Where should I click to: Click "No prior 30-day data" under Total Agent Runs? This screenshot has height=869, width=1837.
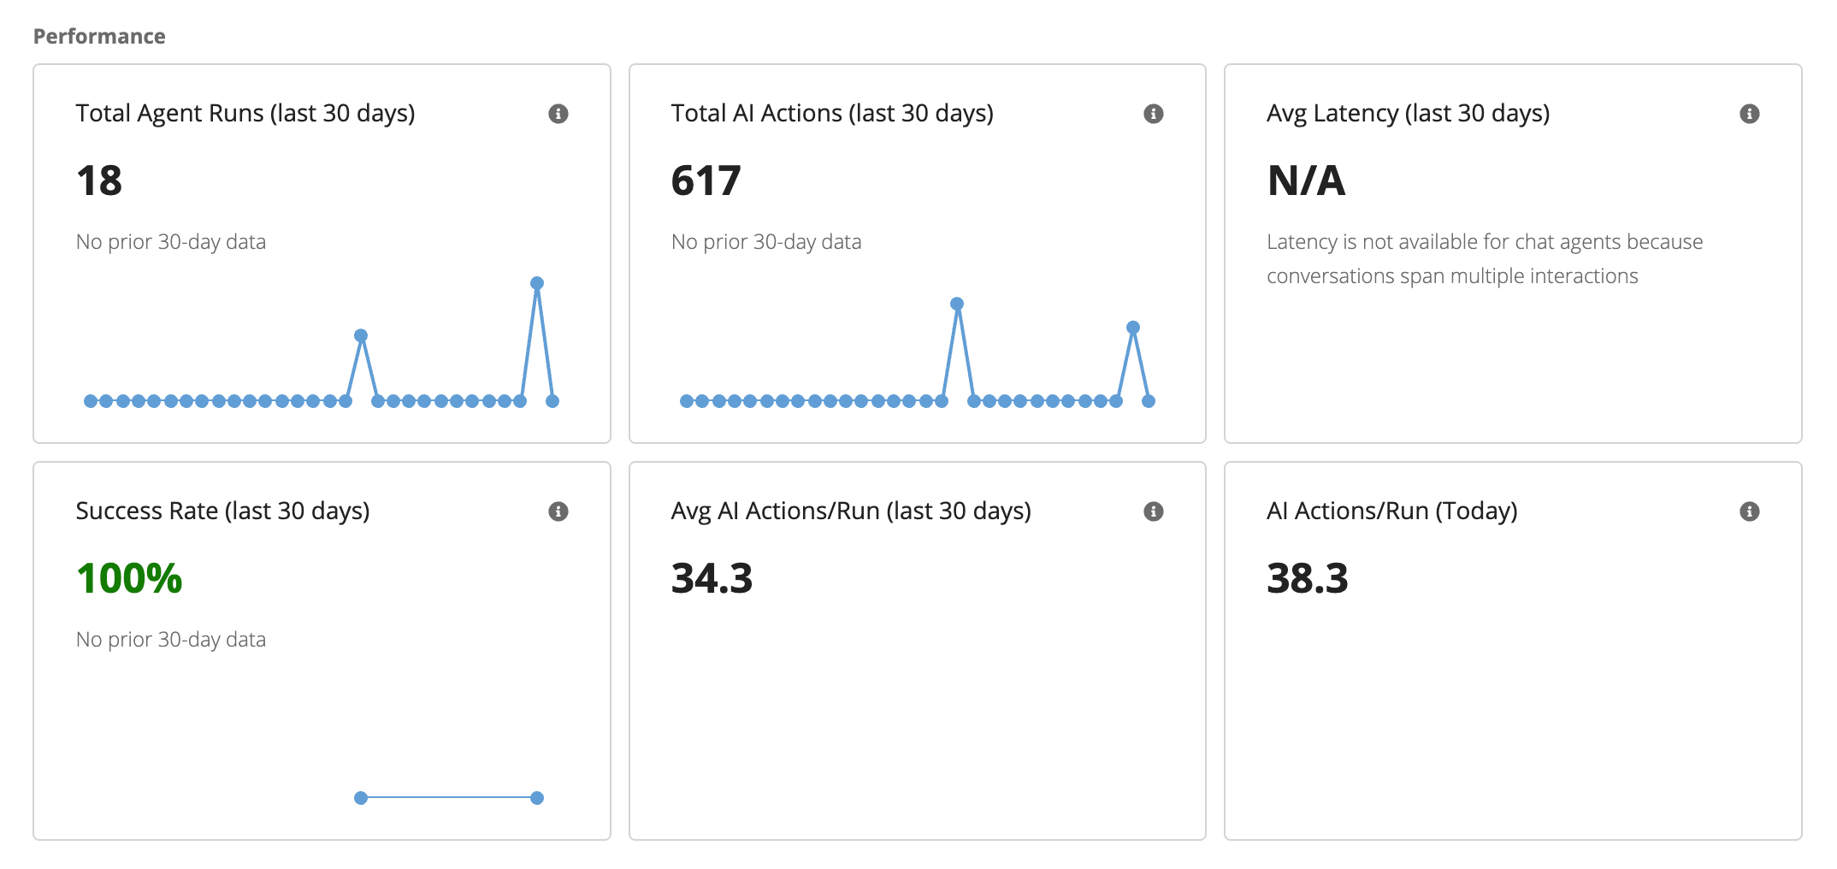(x=171, y=242)
